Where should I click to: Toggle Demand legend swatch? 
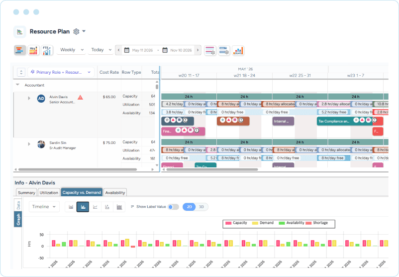click(x=255, y=223)
